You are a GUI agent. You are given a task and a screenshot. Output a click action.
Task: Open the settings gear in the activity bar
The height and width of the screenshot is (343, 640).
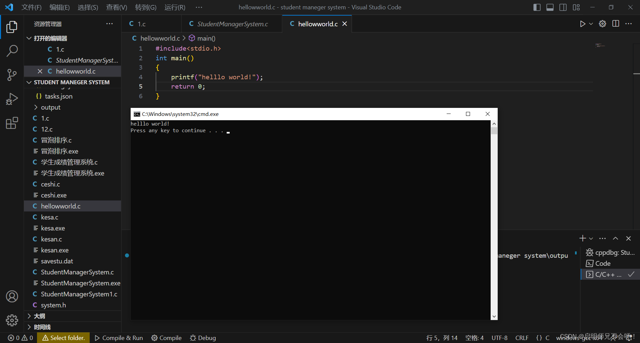pos(12,320)
